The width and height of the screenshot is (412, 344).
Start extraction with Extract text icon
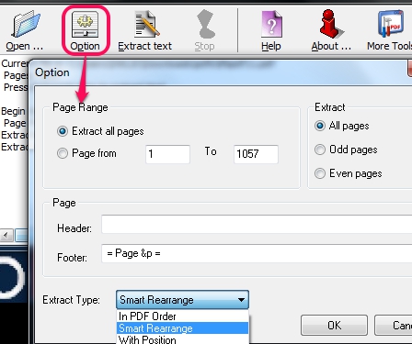(x=147, y=24)
